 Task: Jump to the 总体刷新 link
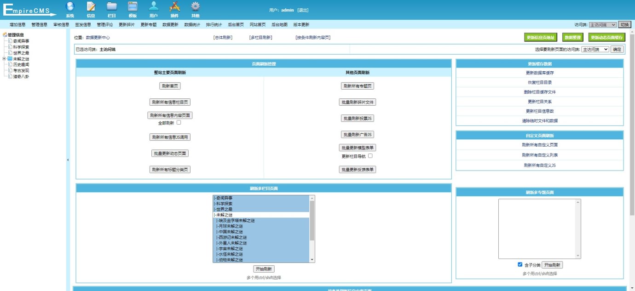coord(223,38)
